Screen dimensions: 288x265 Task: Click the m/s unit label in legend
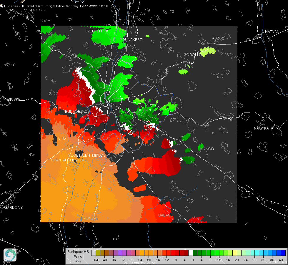(78, 261)
